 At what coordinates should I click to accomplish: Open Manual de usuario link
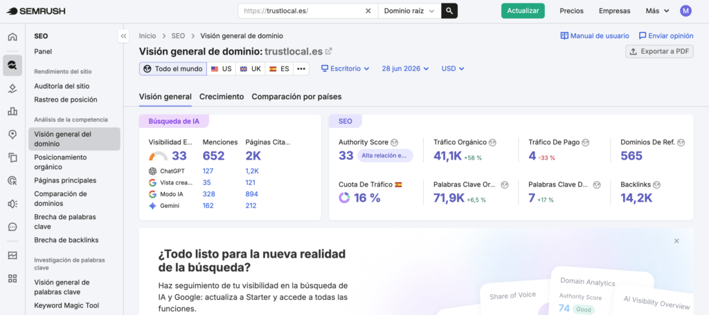click(595, 36)
